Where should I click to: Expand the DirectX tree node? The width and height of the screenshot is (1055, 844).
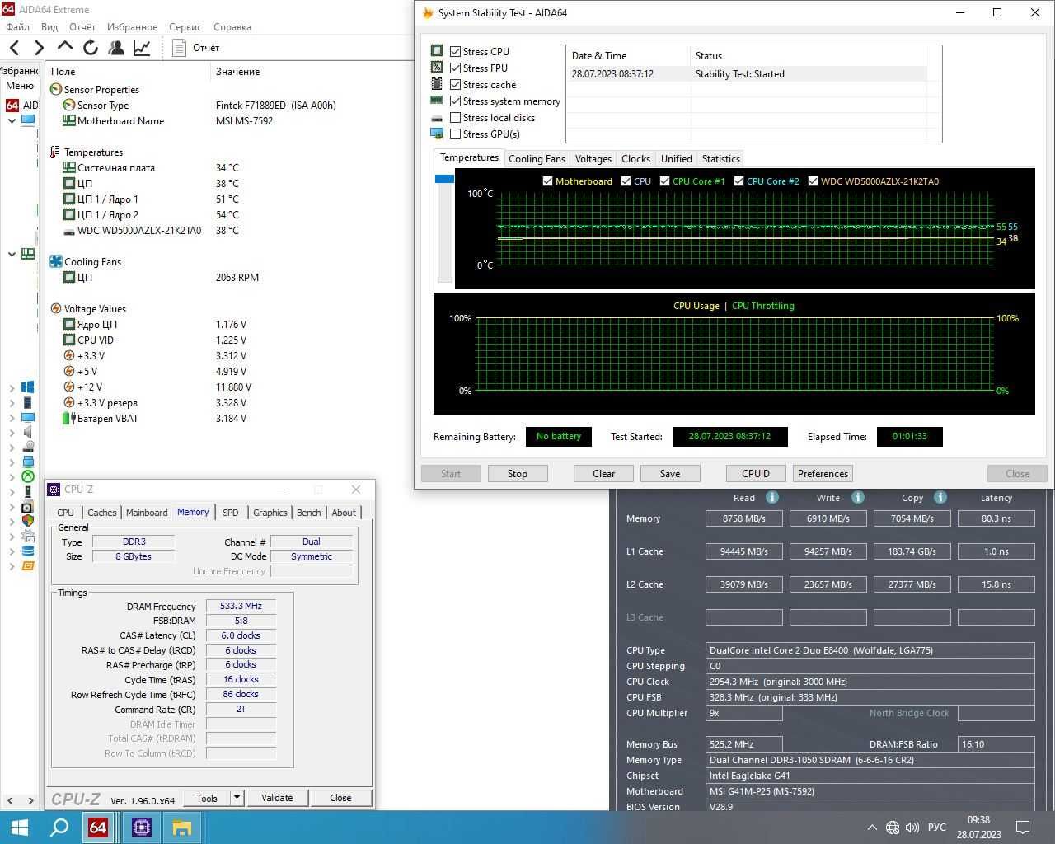point(12,476)
